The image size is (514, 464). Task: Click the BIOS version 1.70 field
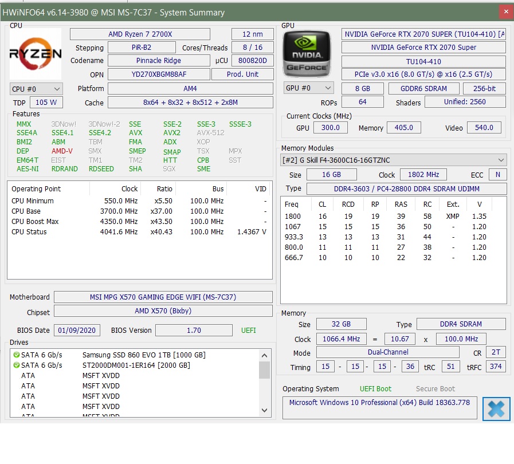194,330
